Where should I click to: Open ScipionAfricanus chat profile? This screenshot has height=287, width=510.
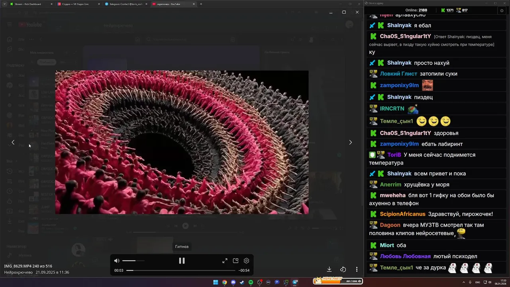(x=403, y=214)
